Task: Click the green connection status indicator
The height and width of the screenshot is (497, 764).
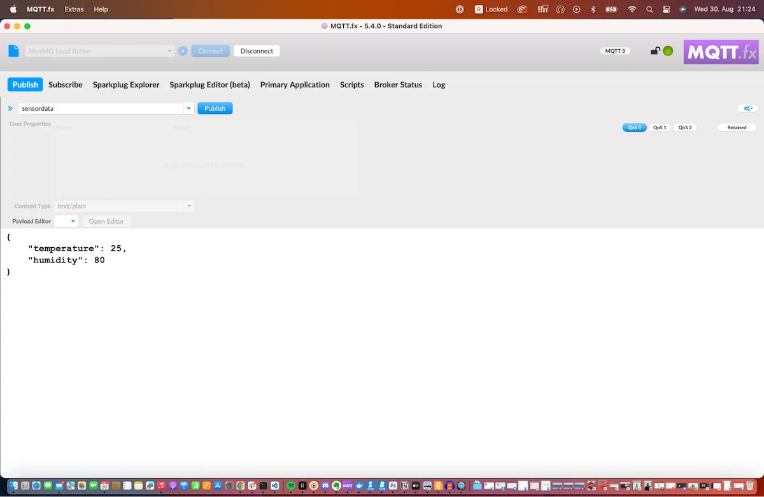Action: (668, 51)
